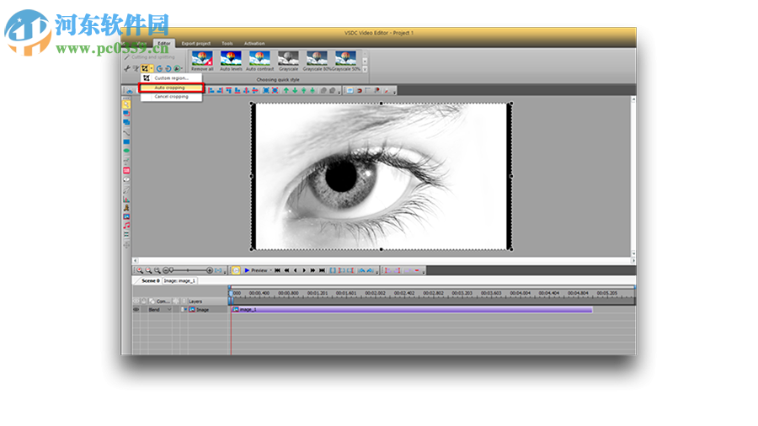The image size is (758, 426).
Task: Choose Auto cropping menu entry
Action: click(x=171, y=88)
